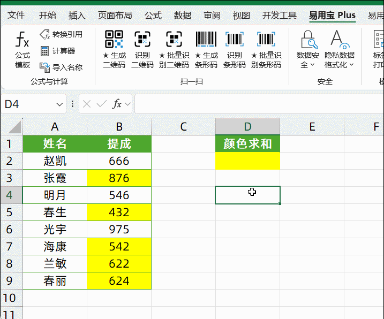Image resolution: width=384 pixels, height=319 pixels.
Task: Switch to the 开始 Home tab
Action: (48, 15)
